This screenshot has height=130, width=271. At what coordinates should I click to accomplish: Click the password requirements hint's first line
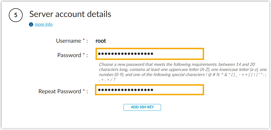[x=173, y=65]
